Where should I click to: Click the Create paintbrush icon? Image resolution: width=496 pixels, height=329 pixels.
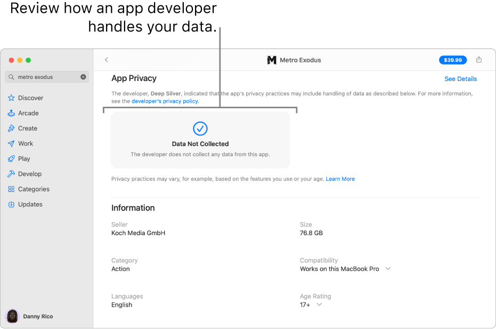point(11,129)
